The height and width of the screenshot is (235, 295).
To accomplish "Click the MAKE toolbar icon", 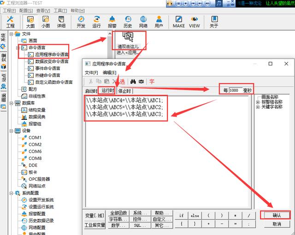I will pos(178,22).
